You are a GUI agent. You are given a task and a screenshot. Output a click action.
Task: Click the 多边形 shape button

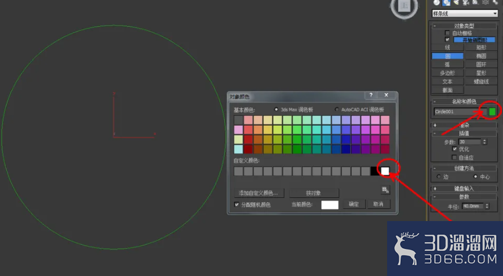click(x=447, y=73)
